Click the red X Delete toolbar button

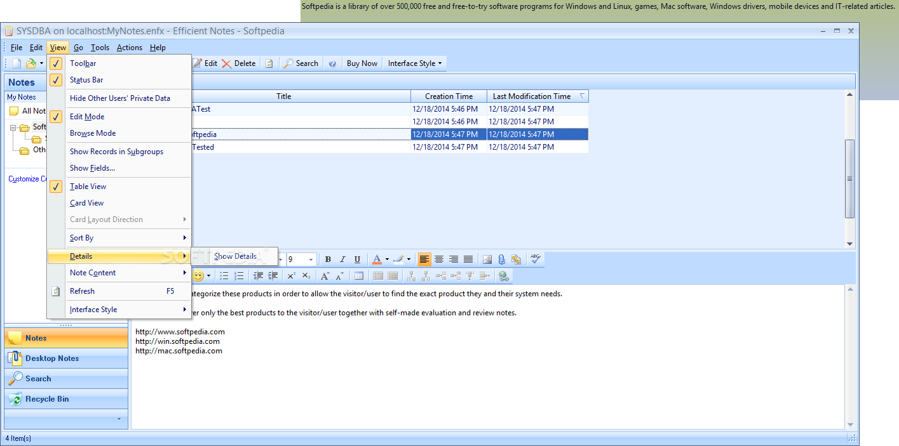(x=238, y=63)
